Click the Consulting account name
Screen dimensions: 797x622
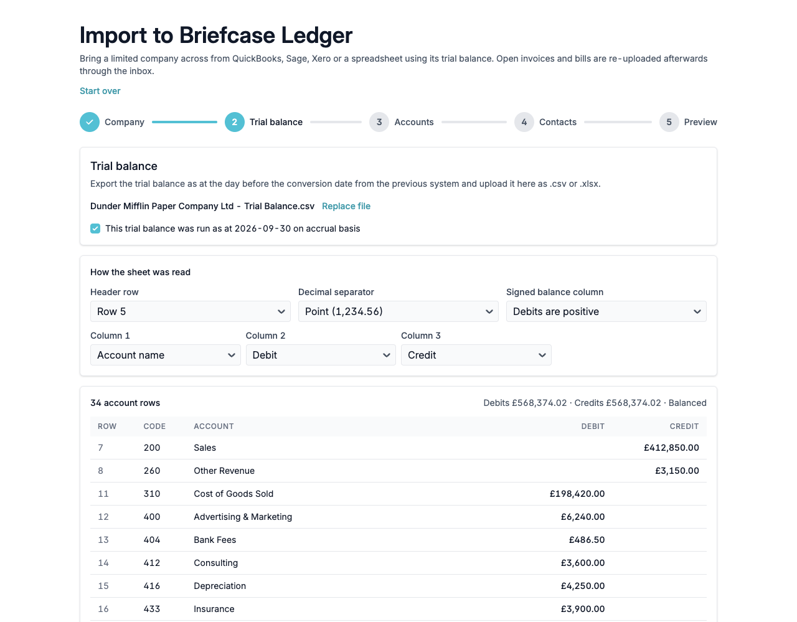point(216,563)
